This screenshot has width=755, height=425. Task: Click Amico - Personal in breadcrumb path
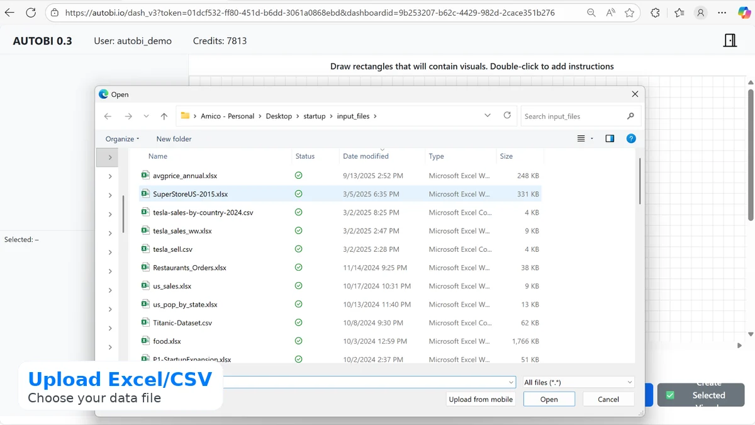pos(227,116)
